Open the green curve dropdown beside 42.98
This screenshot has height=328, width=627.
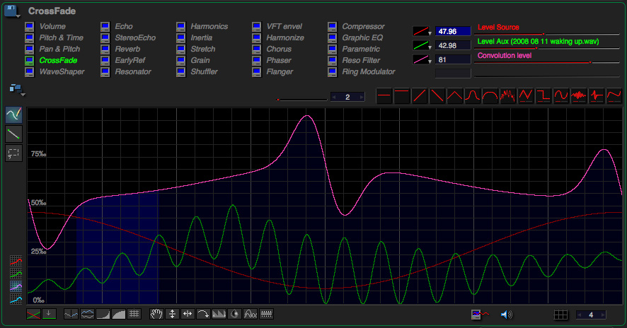(422, 45)
